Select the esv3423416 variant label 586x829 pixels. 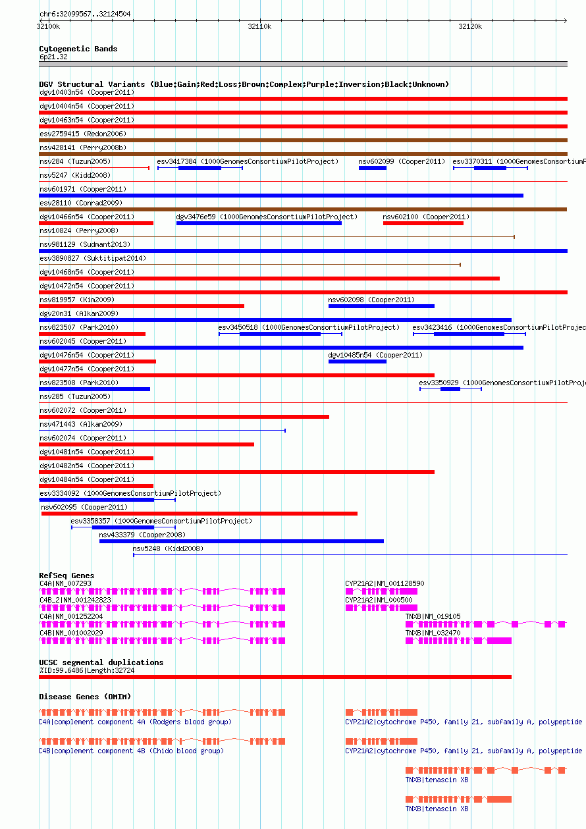(499, 327)
